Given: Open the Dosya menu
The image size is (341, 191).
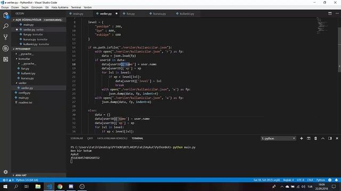Looking at the screenshot, I should point(5,7).
